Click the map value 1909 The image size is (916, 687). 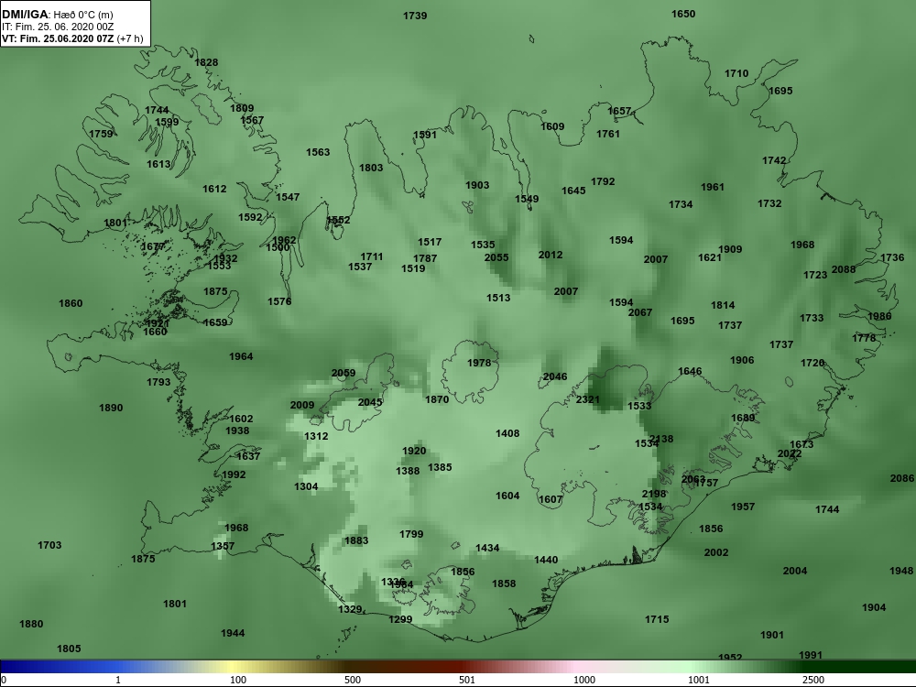coord(730,249)
